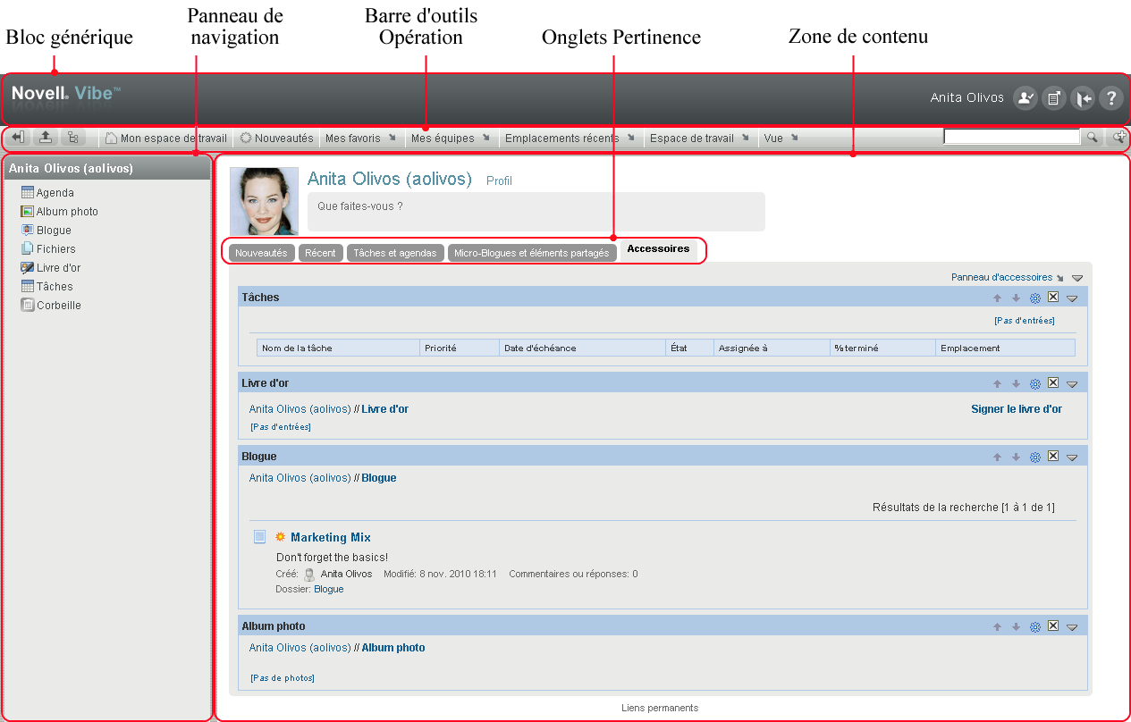Click Anita Olivos name in header
This screenshot has width=1131, height=722.
pos(967,98)
